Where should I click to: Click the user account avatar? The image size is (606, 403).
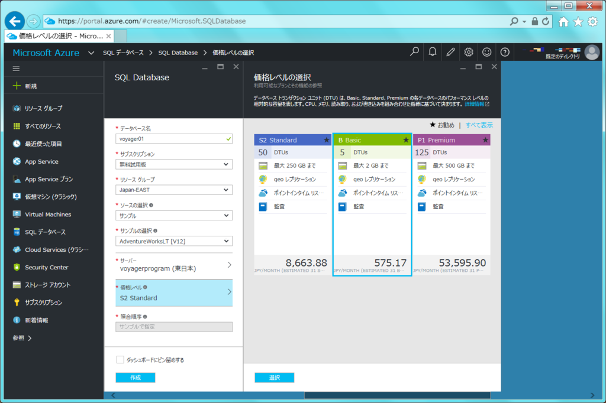pos(592,52)
